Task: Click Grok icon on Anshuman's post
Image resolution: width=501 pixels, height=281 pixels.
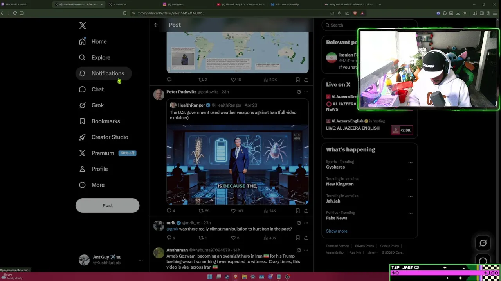Action: [x=299, y=250]
